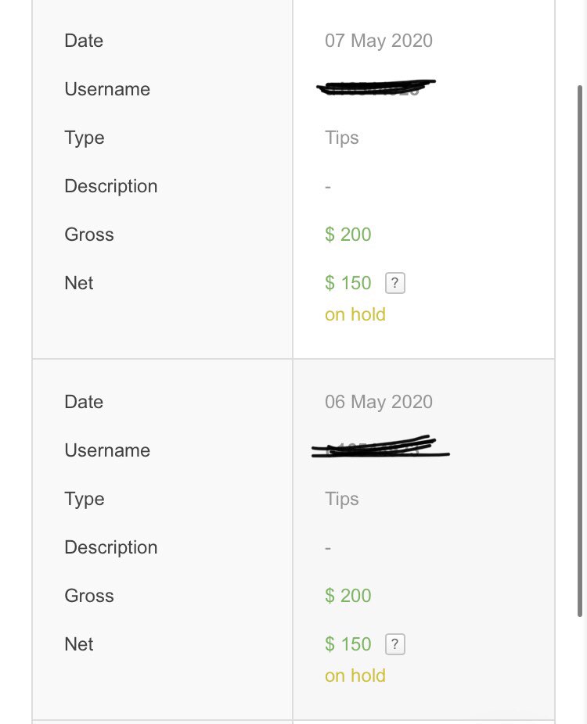
Task: Click the $ 200 gross amount in the 07 May entry
Action: (348, 235)
